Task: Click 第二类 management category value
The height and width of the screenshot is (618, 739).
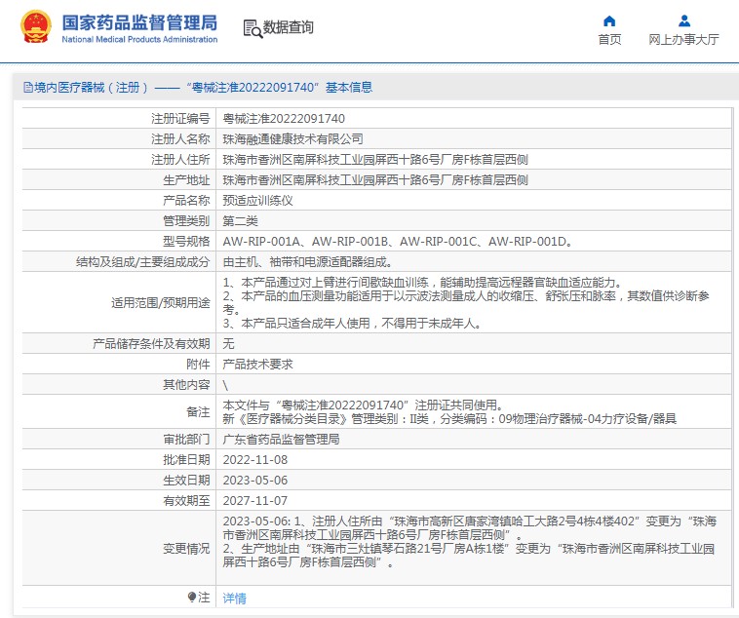Action: 241,221
